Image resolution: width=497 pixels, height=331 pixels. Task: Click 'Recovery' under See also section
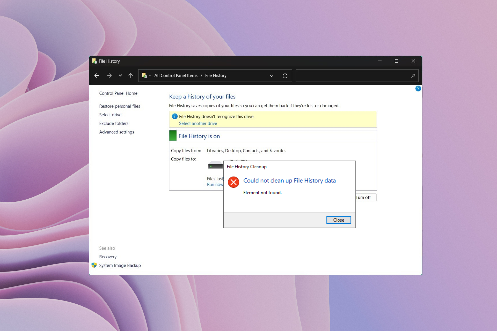pos(108,256)
